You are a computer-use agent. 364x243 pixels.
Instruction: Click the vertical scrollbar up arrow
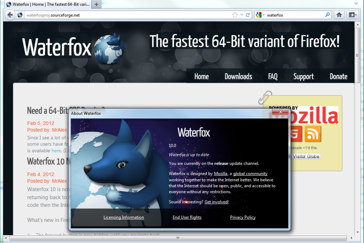[358, 24]
